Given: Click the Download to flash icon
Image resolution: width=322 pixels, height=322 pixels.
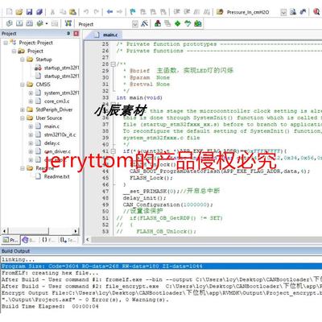Looking at the screenshot, I should (x=68, y=23).
